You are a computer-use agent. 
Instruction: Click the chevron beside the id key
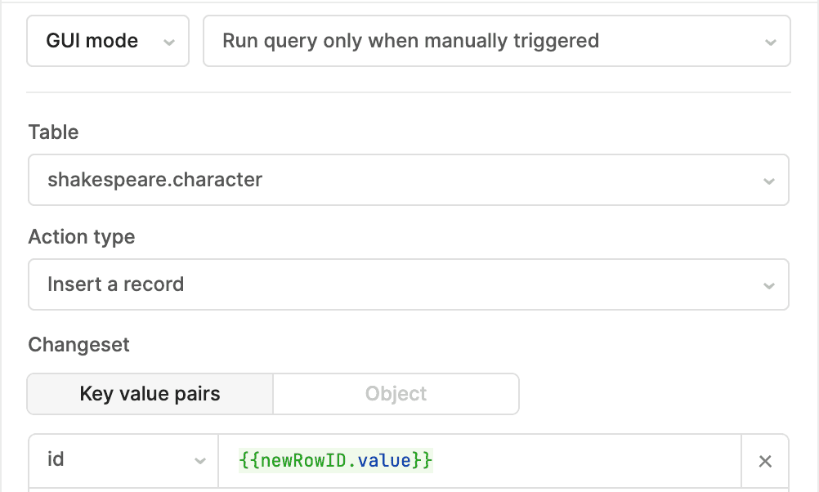point(199,462)
